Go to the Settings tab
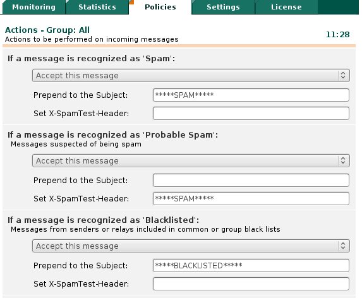This screenshot has height=298, width=362. click(x=223, y=7)
